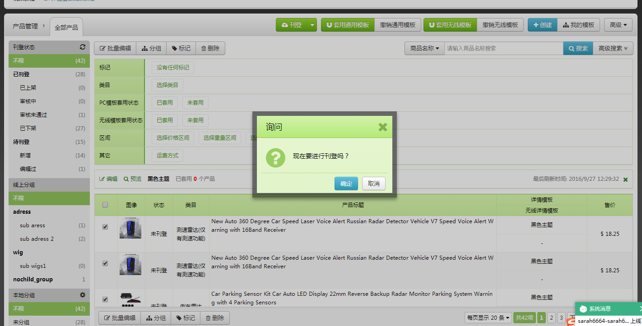Click top 批量编辑 button
Viewport: 642px width, 326px height.
115,48
